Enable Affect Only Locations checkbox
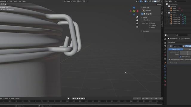Viewport: 191px width, 107px height. point(150,26)
